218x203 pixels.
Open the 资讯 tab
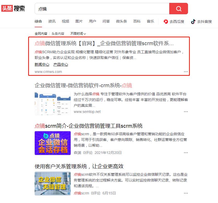(x=52, y=21)
